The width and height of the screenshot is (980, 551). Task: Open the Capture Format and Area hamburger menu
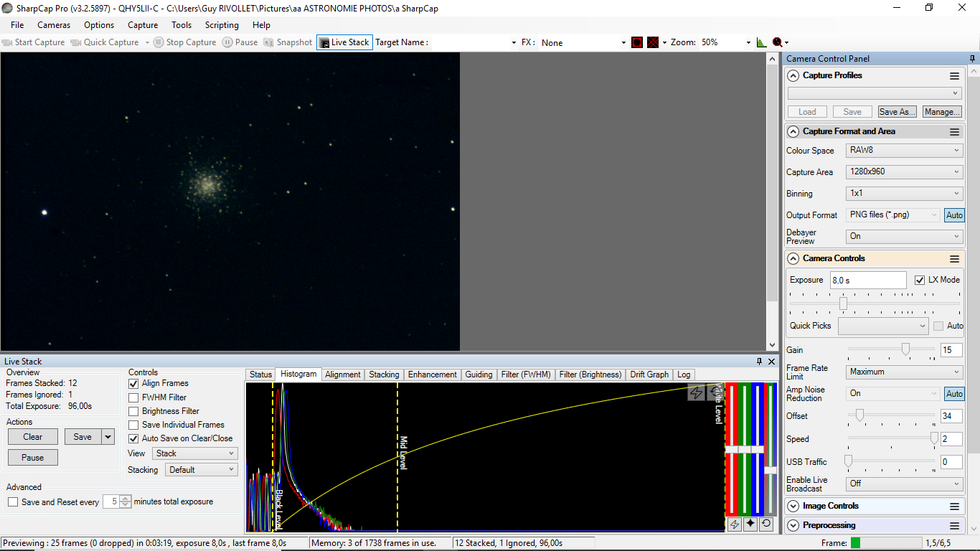954,132
